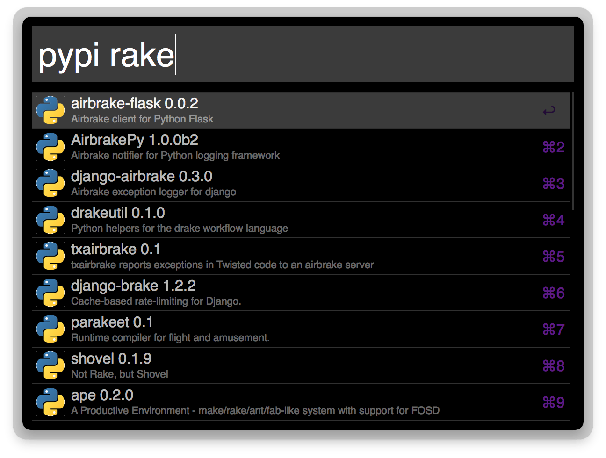The width and height of the screenshot is (606, 458).
Task: Click the ⌘3 shortcut label
Action: pos(554,184)
